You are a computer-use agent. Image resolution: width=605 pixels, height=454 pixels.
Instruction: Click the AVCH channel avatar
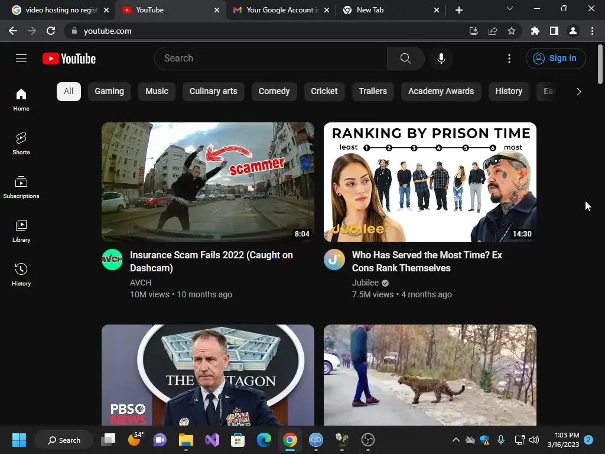click(x=112, y=260)
